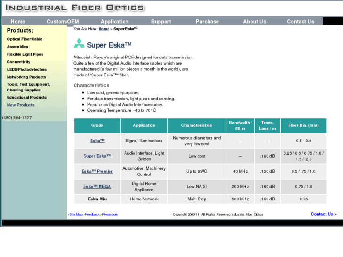Navigate to About Us
The image size is (343, 257).
(x=255, y=21)
